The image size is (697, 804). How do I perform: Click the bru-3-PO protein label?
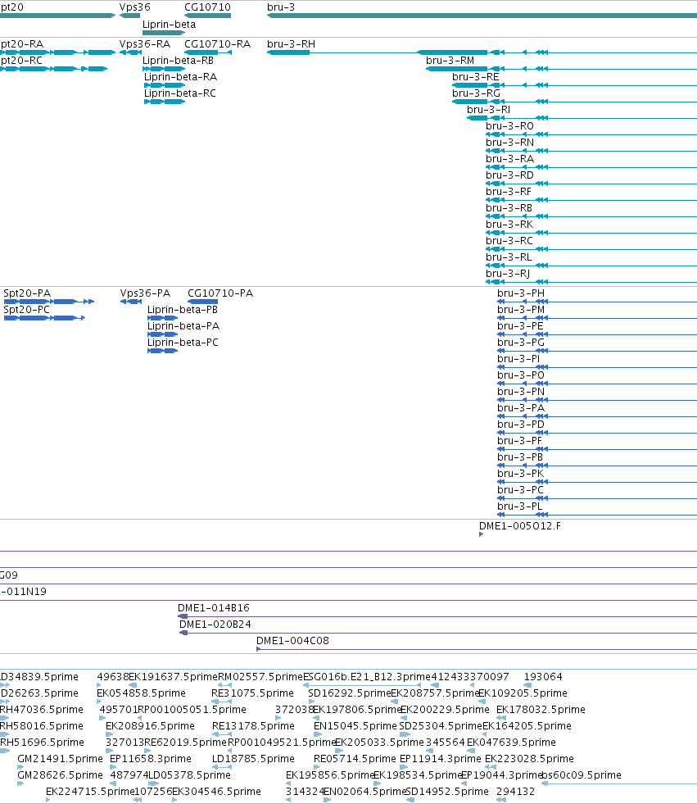[521, 375]
